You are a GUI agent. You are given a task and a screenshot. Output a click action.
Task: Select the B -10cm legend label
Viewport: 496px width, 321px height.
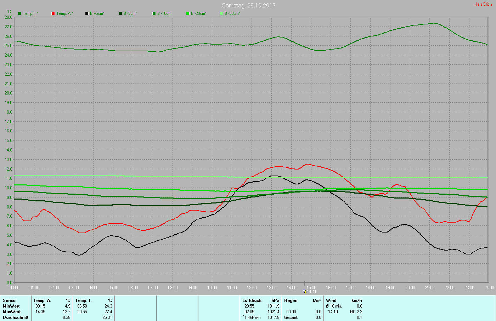(165, 13)
